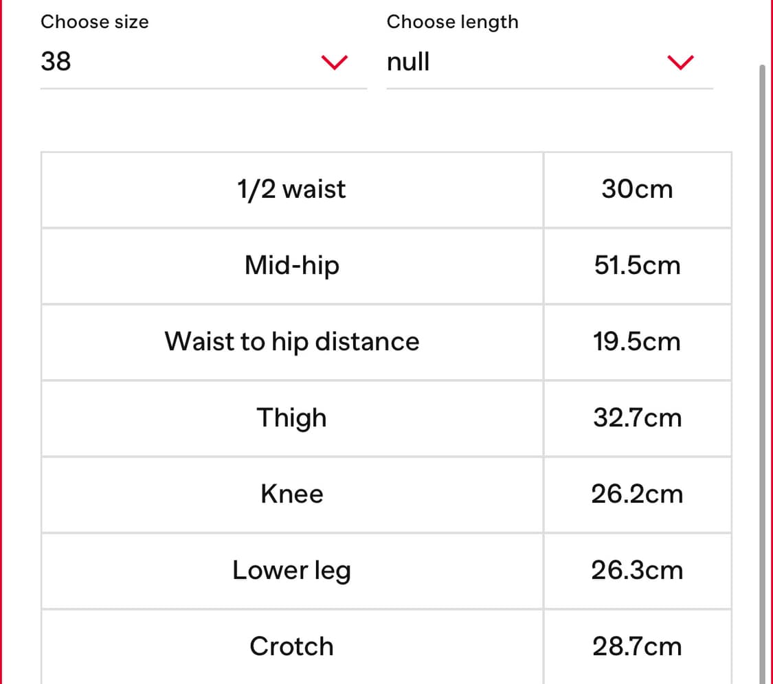This screenshot has width=773, height=684.
Task: Click the red chevron next to size 38
Action: [335, 62]
